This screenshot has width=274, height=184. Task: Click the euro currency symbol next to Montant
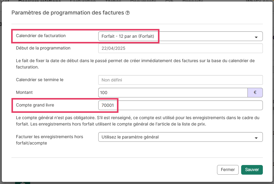click(x=255, y=93)
